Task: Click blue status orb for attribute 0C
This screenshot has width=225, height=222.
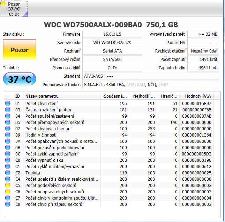Action: (x=8, y=154)
